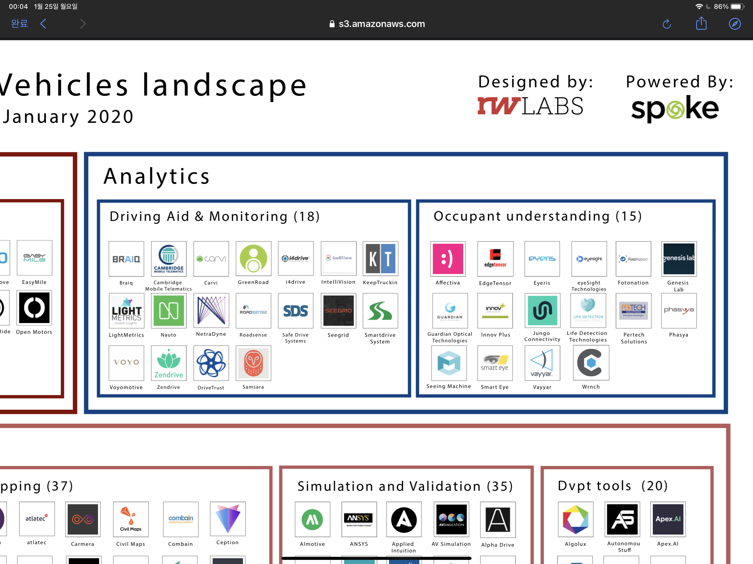Select the Innov Plus logo
The width and height of the screenshot is (753, 564).
click(x=495, y=311)
